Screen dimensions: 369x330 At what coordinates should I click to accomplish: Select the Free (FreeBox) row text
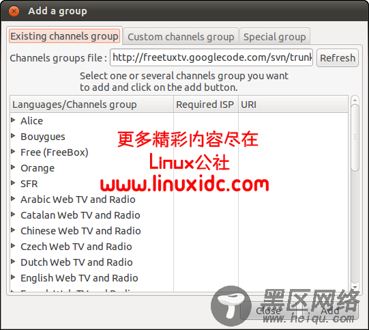point(55,152)
